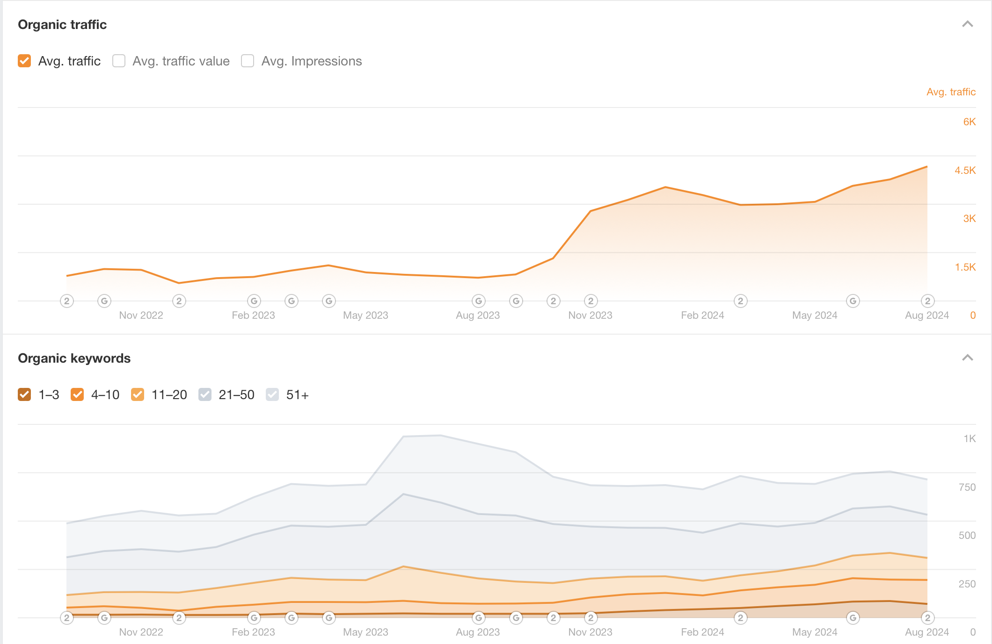Click the Google update marker above Feb 2023 on keywords chart

(x=254, y=618)
